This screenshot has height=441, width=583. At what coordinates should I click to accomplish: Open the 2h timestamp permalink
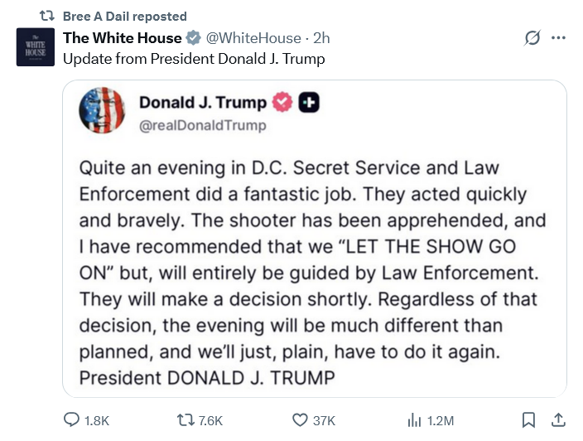point(321,38)
